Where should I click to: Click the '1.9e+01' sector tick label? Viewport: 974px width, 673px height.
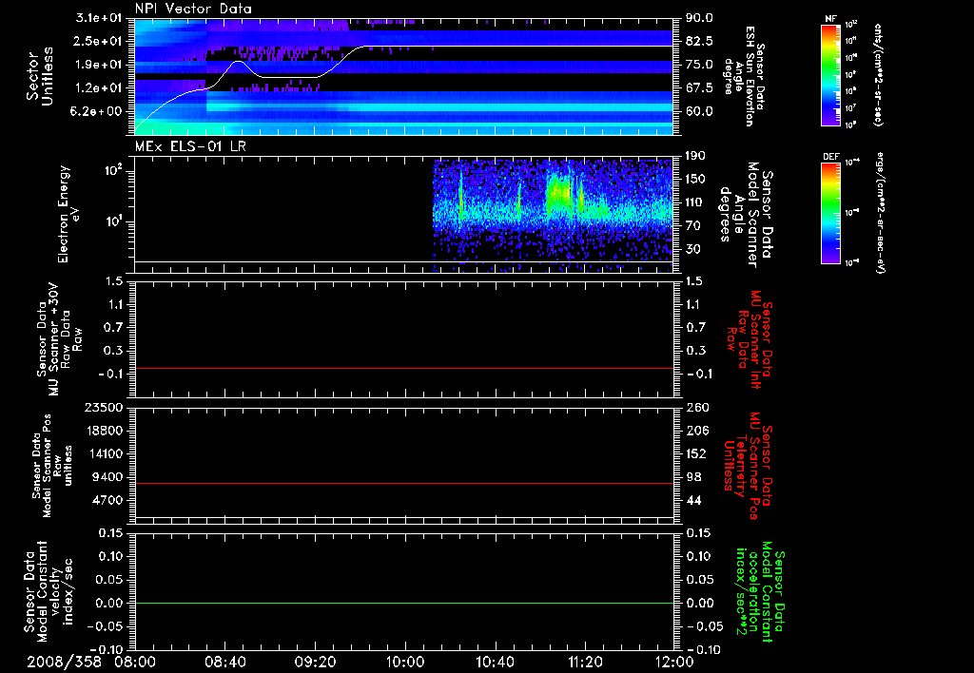tap(99, 65)
